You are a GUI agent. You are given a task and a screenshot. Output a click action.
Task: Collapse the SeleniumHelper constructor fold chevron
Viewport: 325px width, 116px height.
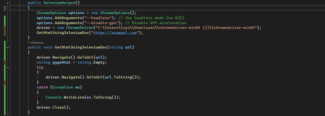coord(8,3)
